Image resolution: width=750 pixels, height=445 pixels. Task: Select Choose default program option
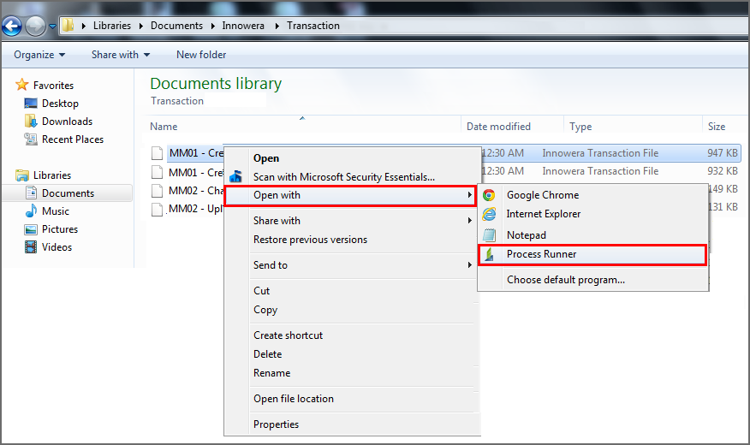(x=565, y=280)
